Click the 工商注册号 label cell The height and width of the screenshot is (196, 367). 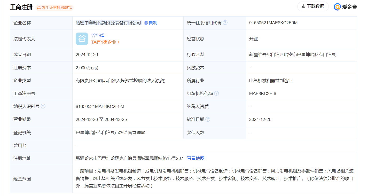(41, 93)
